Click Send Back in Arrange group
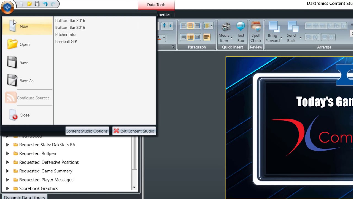The height and width of the screenshot is (199, 353). (x=291, y=32)
